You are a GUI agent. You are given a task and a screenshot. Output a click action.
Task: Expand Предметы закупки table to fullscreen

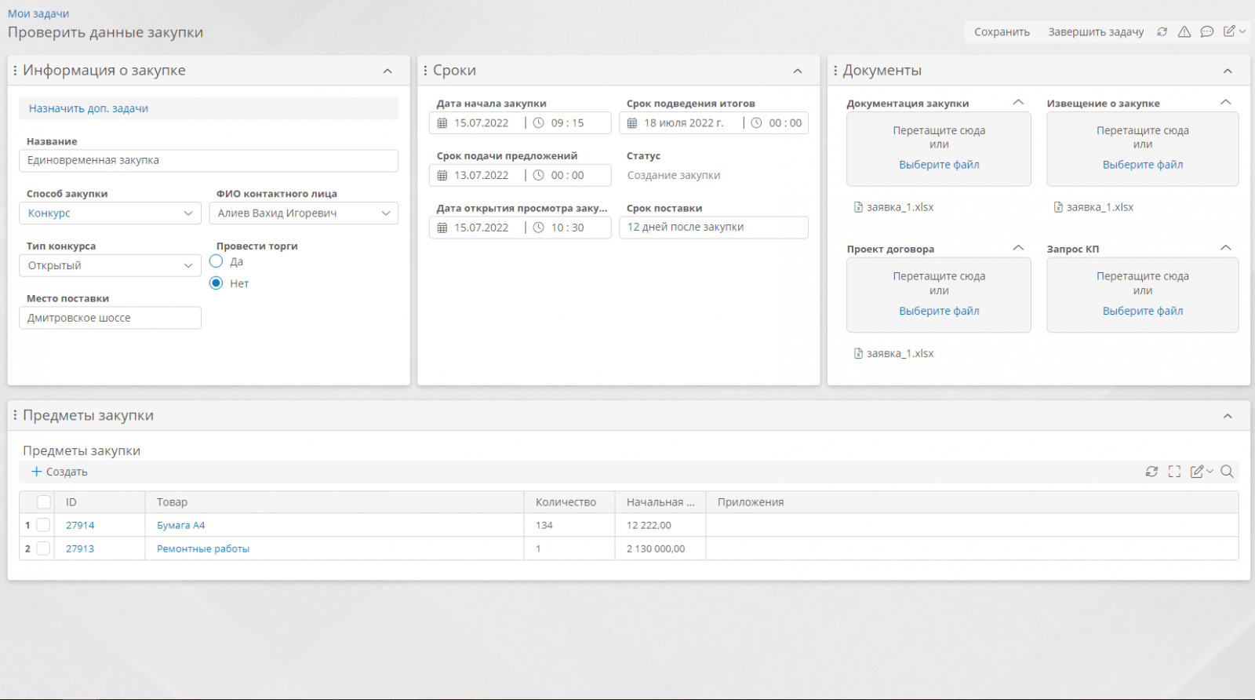tap(1174, 472)
